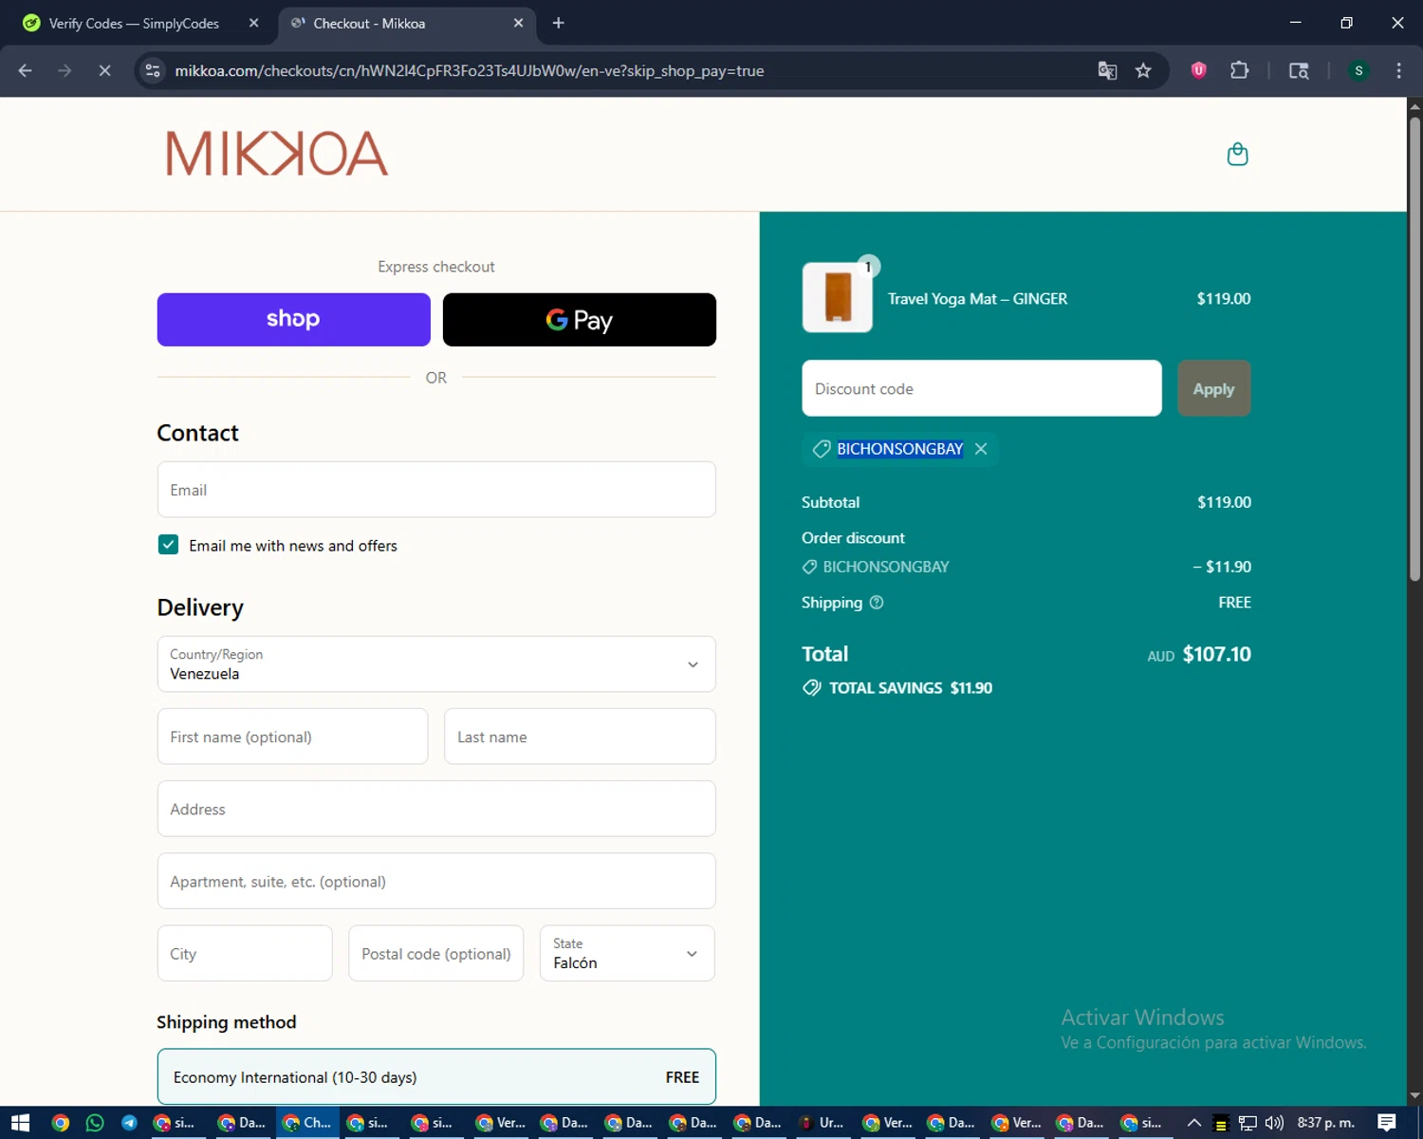Open the uBlock shield extension icon

[1198, 70]
